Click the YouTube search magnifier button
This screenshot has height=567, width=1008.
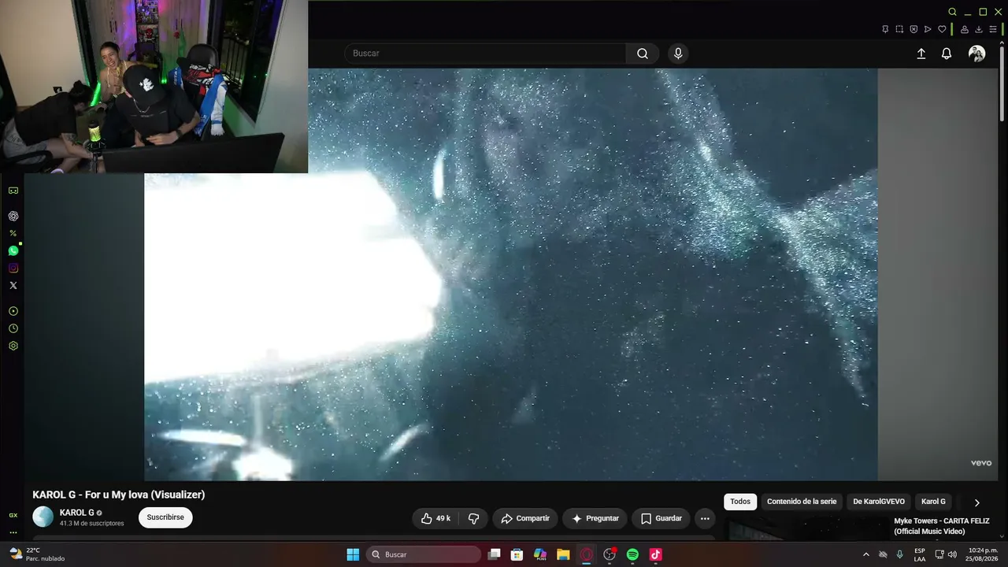tap(643, 54)
